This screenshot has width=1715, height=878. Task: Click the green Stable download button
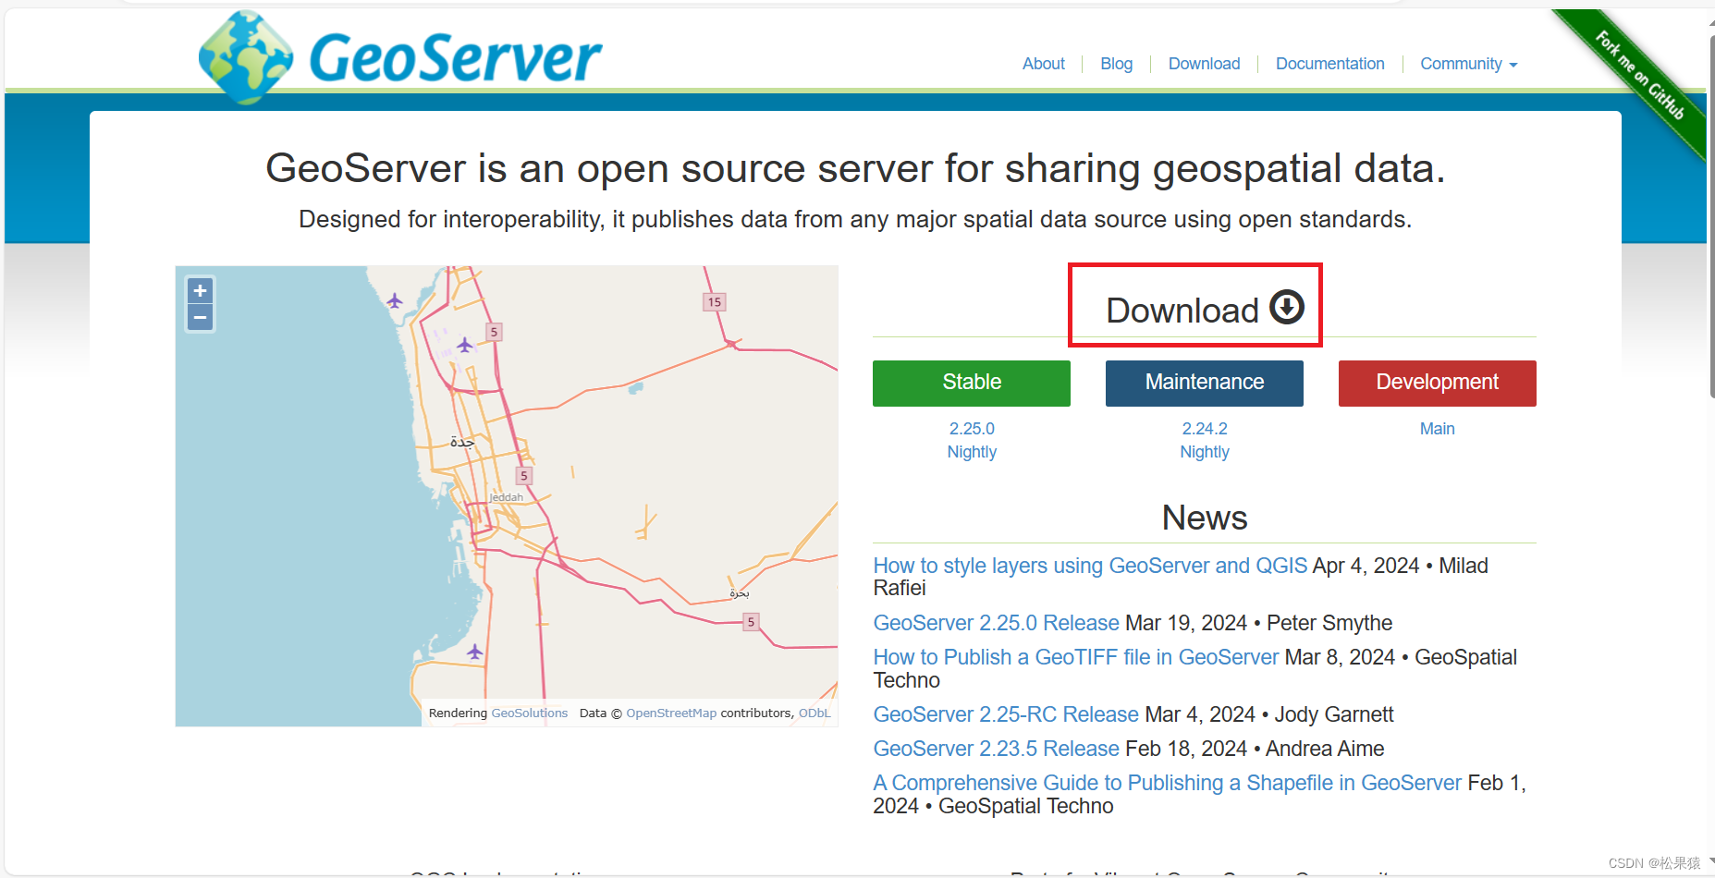tap(971, 383)
